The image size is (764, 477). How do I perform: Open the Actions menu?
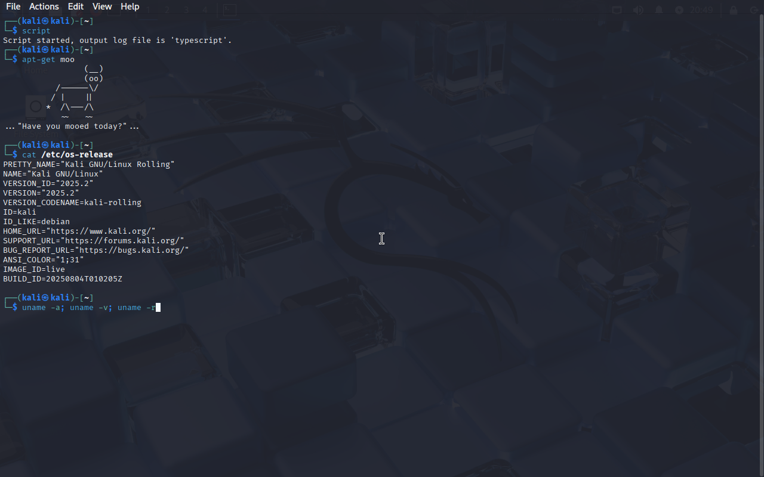coord(44,7)
